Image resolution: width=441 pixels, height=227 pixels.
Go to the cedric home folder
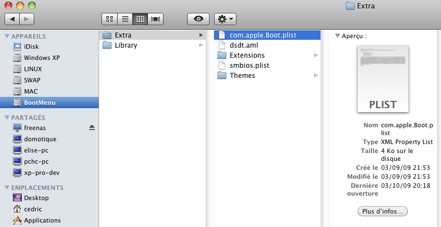coord(49,209)
